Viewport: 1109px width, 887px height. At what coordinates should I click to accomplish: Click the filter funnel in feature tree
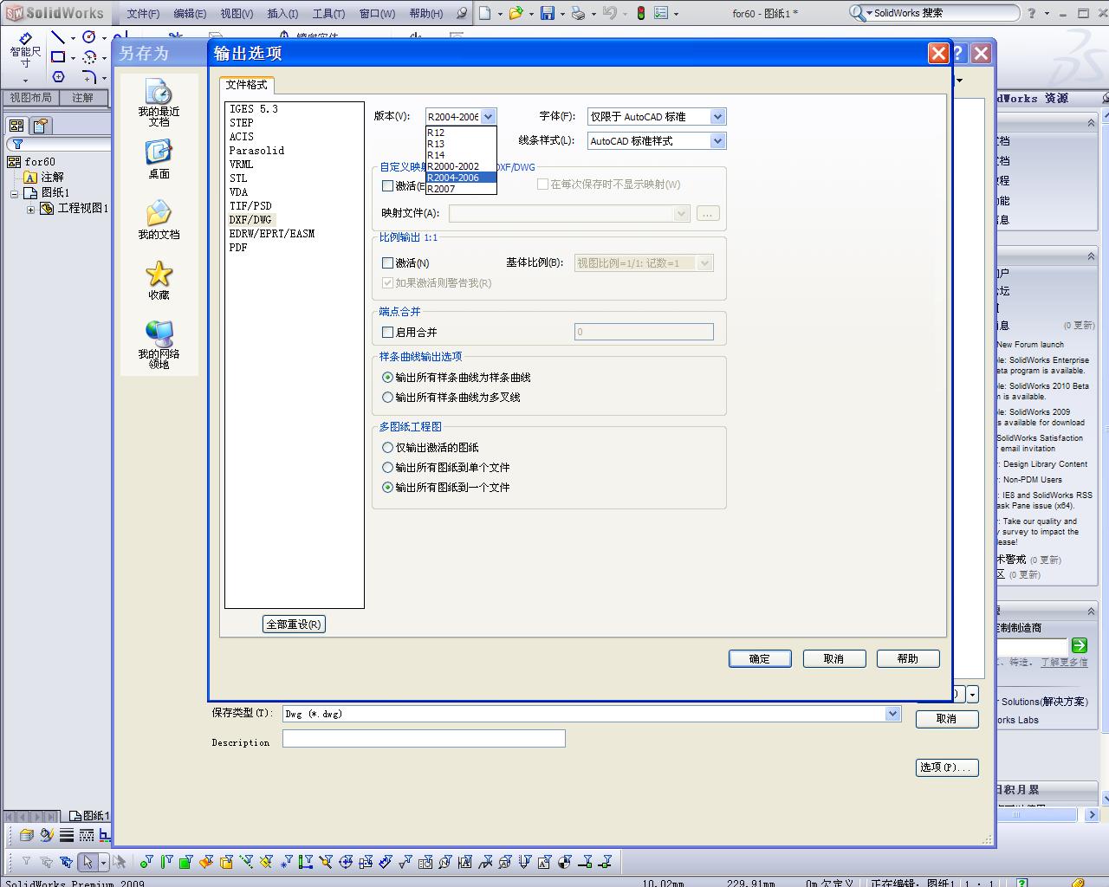[x=17, y=145]
